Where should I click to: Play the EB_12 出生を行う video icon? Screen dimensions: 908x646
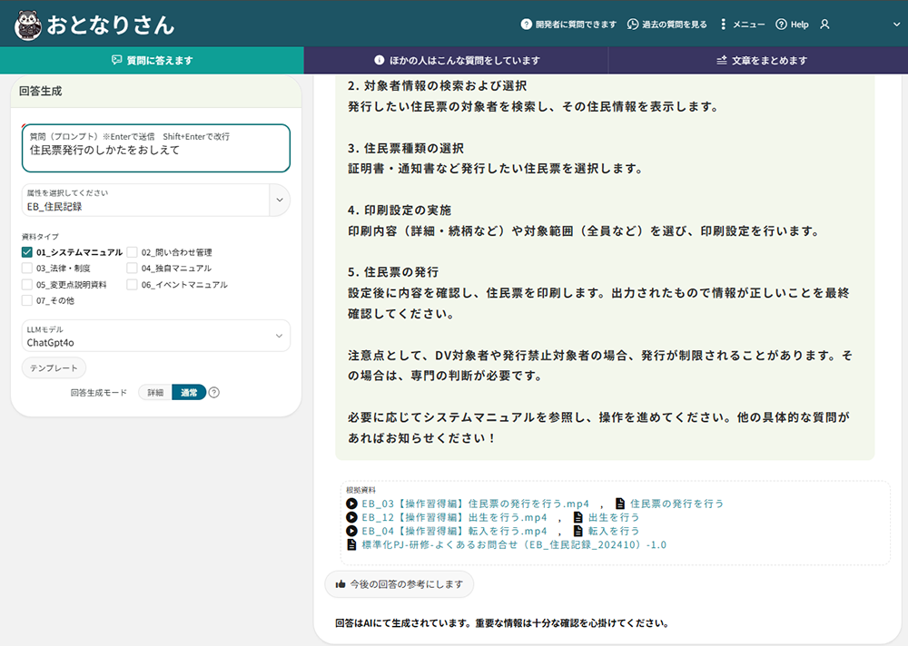351,517
